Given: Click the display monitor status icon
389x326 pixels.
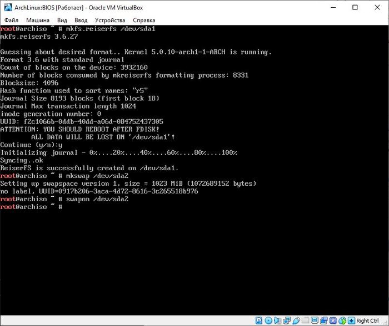Looking at the screenshot, I should point(315,320).
